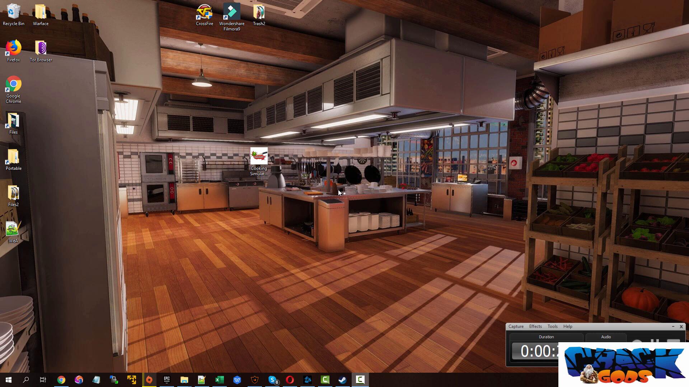This screenshot has width=689, height=387.
Task: Click the Epic Games taskbar icon
Action: pyautogui.click(x=167, y=380)
